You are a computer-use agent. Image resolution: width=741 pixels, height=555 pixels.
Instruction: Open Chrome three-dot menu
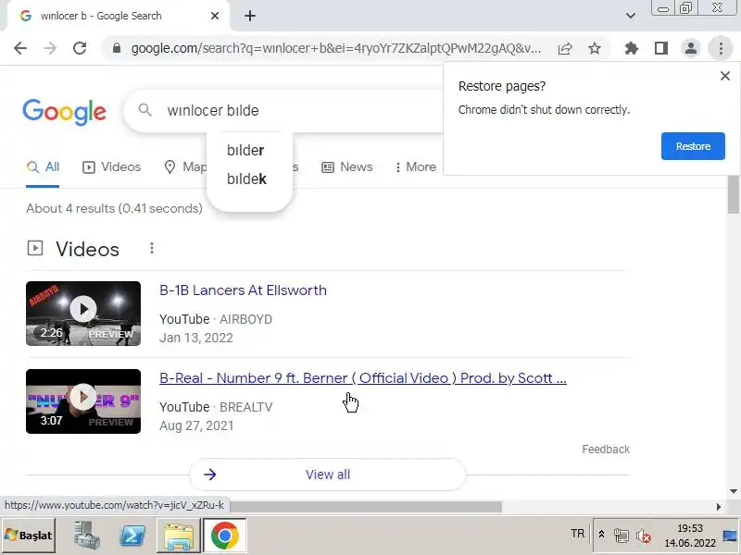click(721, 48)
